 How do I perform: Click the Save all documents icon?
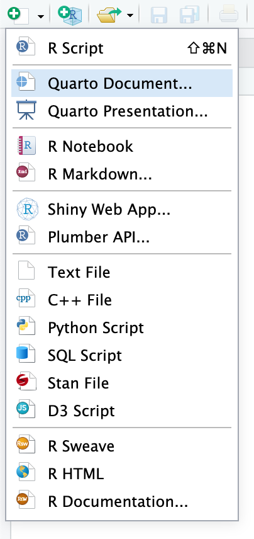tap(190, 16)
